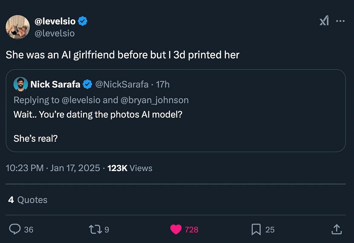Open the share upload icon
354x243 pixels.
[x=336, y=230]
